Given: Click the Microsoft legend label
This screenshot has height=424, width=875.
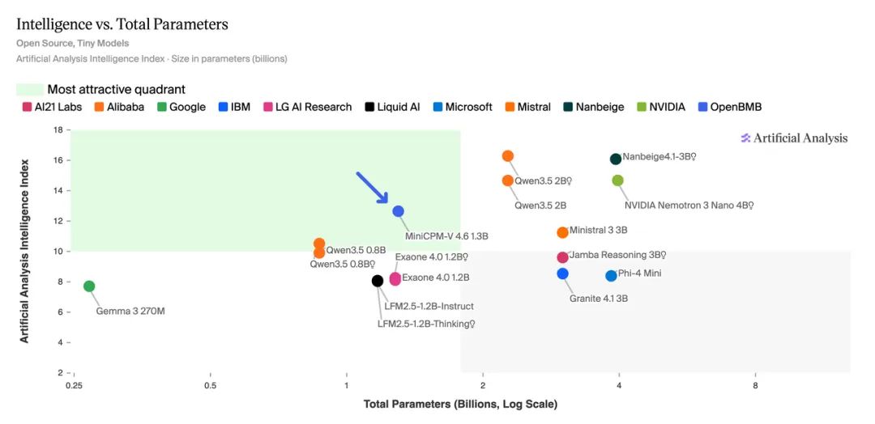Looking at the screenshot, I should [469, 107].
